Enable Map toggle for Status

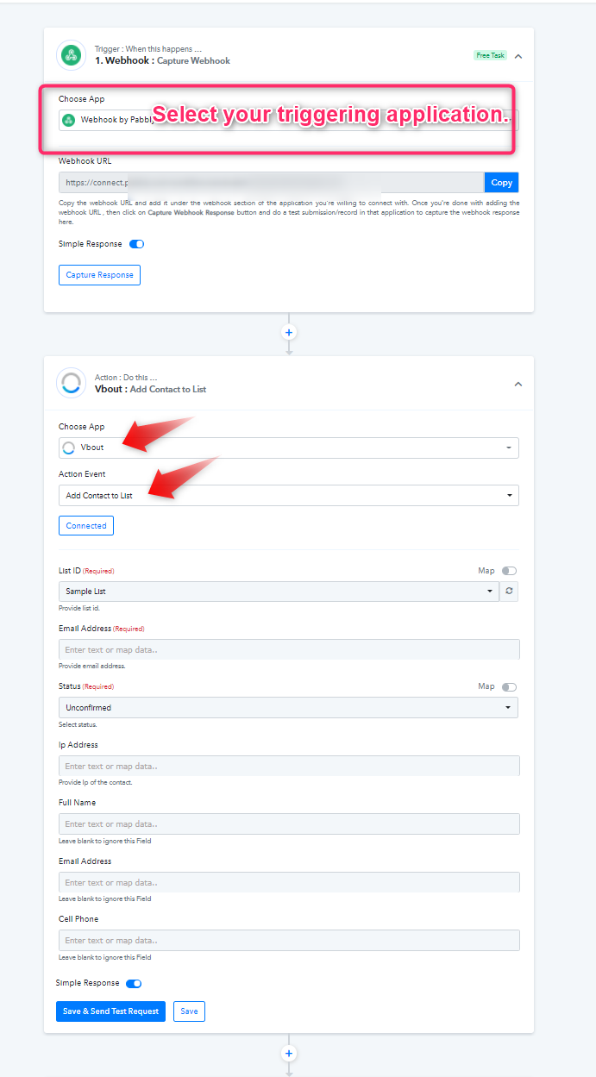[x=509, y=687]
